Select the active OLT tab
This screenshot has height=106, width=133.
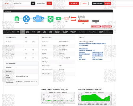[x=23, y=32]
